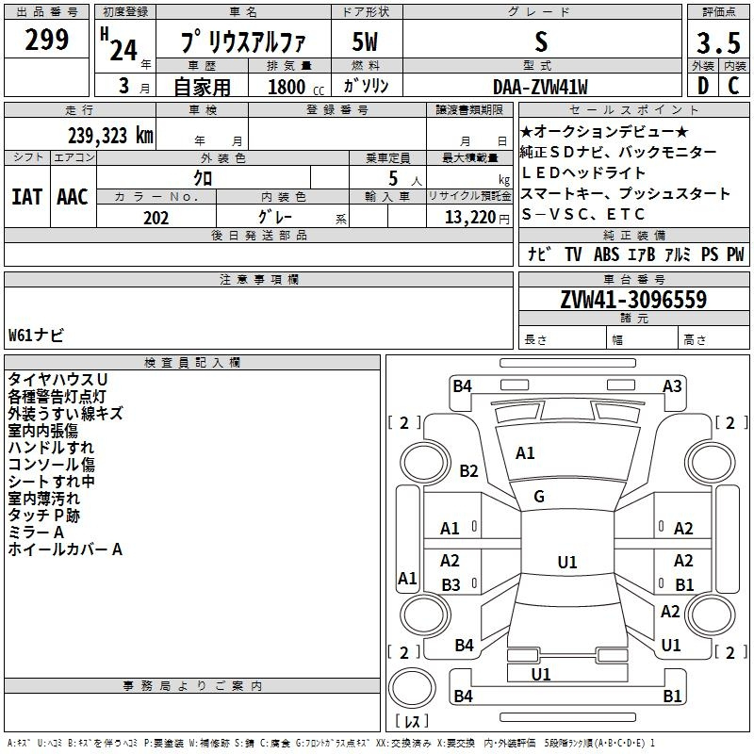The height and width of the screenshot is (754, 754).
Task: Click the inspector note タイヤハウスU
Action: (x=57, y=380)
